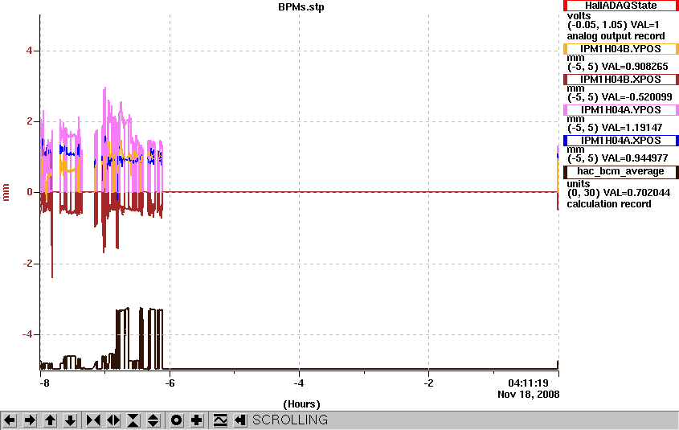The width and height of the screenshot is (679, 430).
Task: Click the waveform graph icon in the toolbar
Action: click(220, 420)
